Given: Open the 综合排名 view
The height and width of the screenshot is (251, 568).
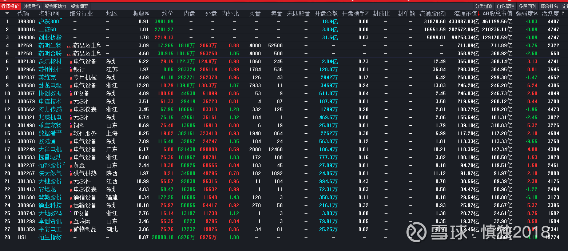Looking at the screenshot, I should click(x=549, y=6).
